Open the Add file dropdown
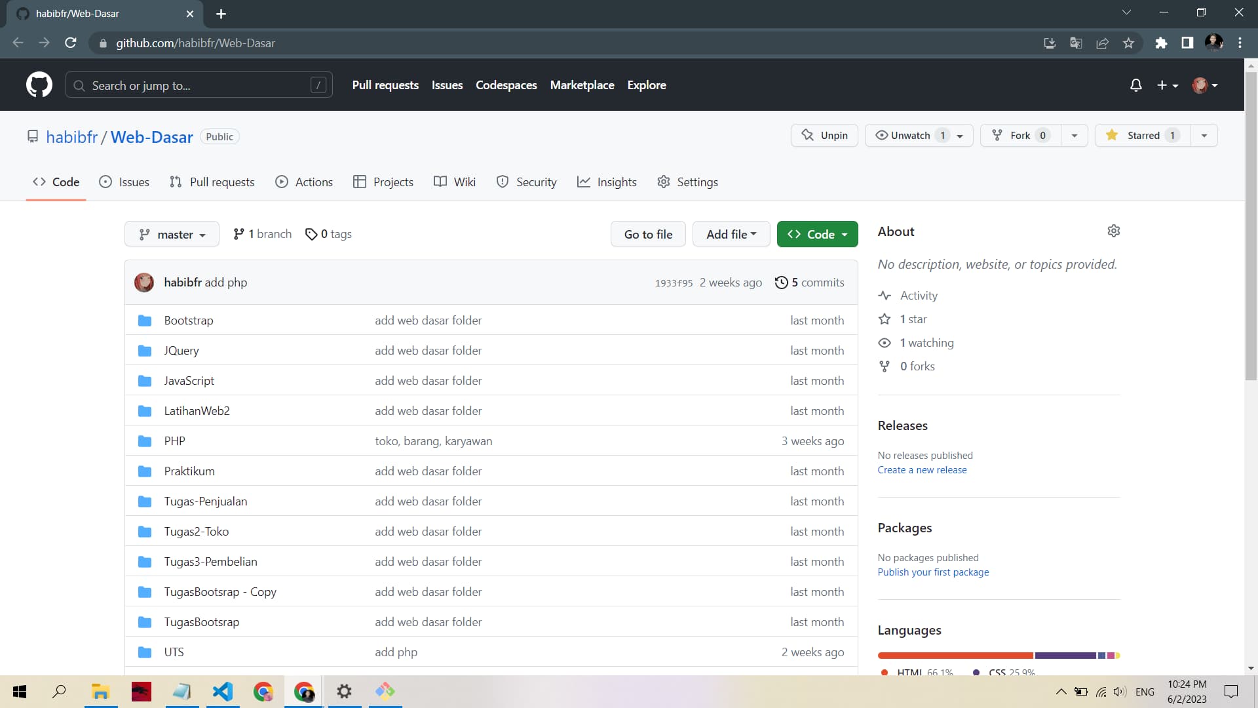 [x=731, y=235]
